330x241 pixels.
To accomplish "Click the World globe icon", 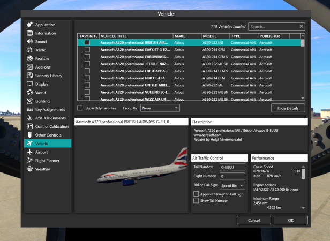I will click(29, 93).
